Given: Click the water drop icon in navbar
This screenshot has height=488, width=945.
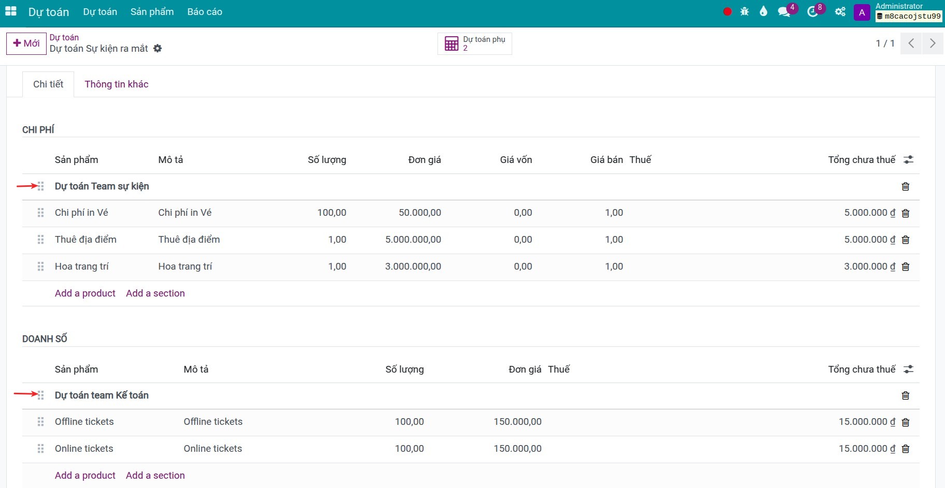Looking at the screenshot, I should (x=763, y=11).
